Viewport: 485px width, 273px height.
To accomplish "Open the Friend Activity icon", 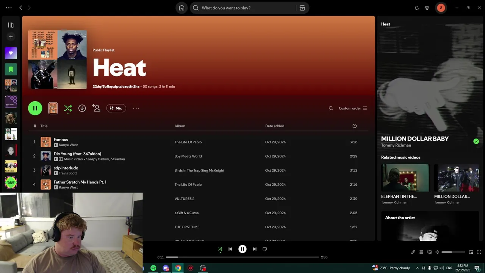I will pyautogui.click(x=427, y=8).
